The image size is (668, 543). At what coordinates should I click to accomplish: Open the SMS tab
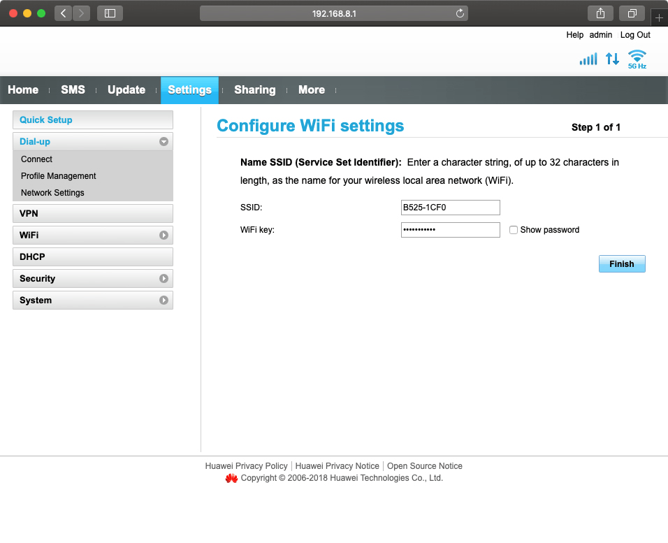point(73,90)
